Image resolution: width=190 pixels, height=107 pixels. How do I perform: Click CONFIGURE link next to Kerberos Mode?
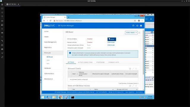(x=111, y=42)
